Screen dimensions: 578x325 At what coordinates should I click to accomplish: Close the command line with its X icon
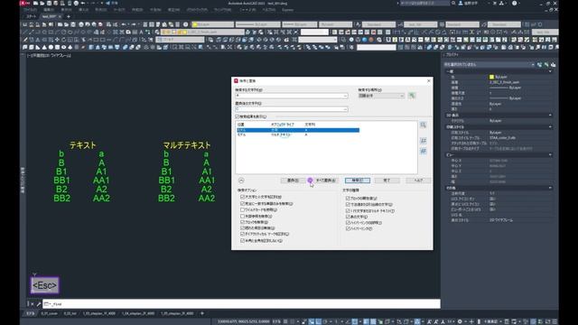point(33,304)
